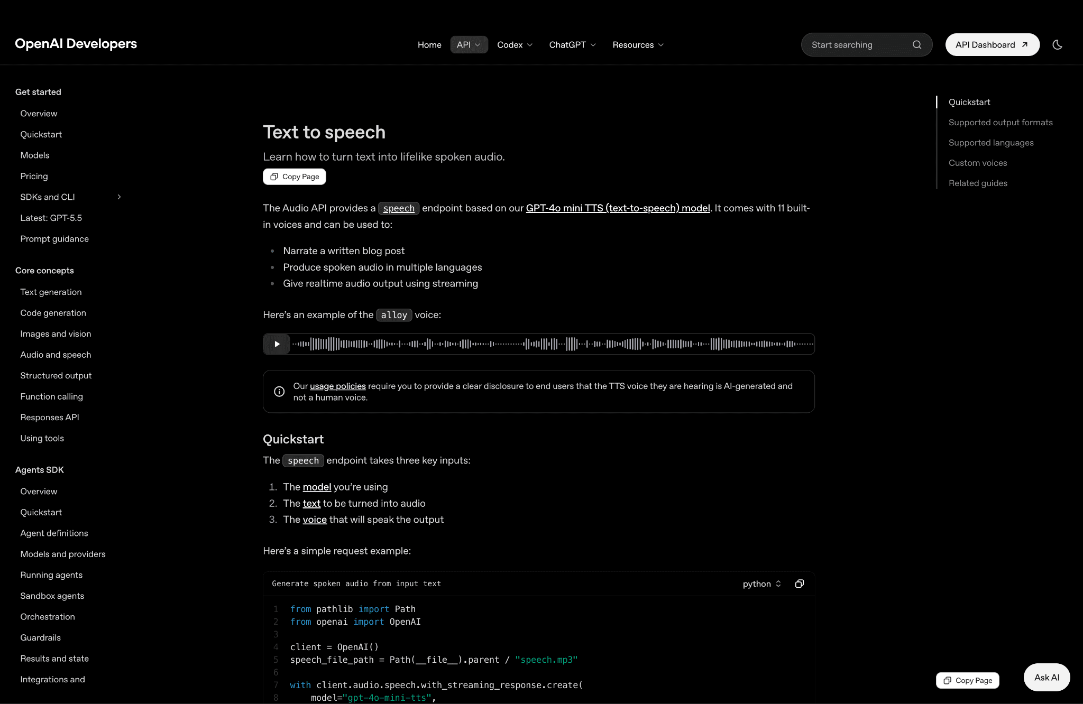
Task: Expand the Resources navigation dropdown
Action: (x=638, y=45)
